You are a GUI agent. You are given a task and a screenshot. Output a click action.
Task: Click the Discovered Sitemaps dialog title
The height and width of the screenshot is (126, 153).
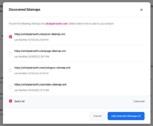24,10
